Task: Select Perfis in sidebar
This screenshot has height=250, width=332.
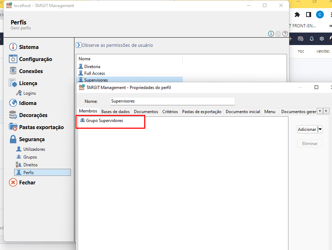Action: [43, 172]
